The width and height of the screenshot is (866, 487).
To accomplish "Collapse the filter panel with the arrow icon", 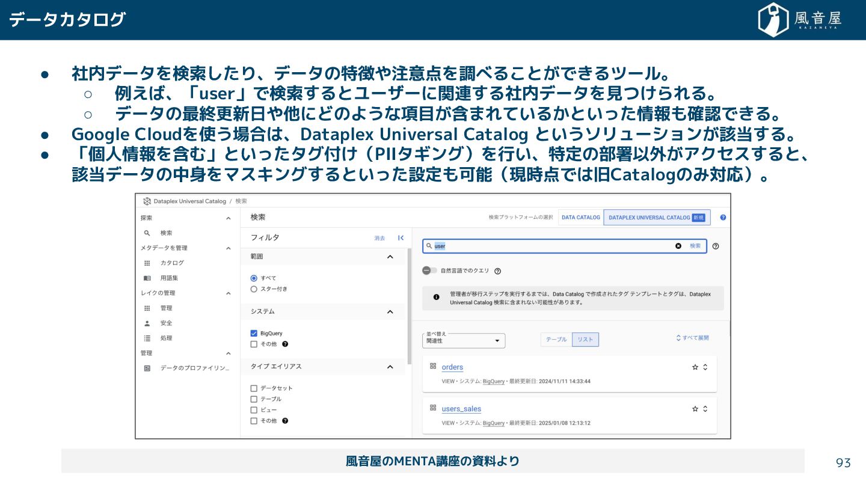I will 401,238.
